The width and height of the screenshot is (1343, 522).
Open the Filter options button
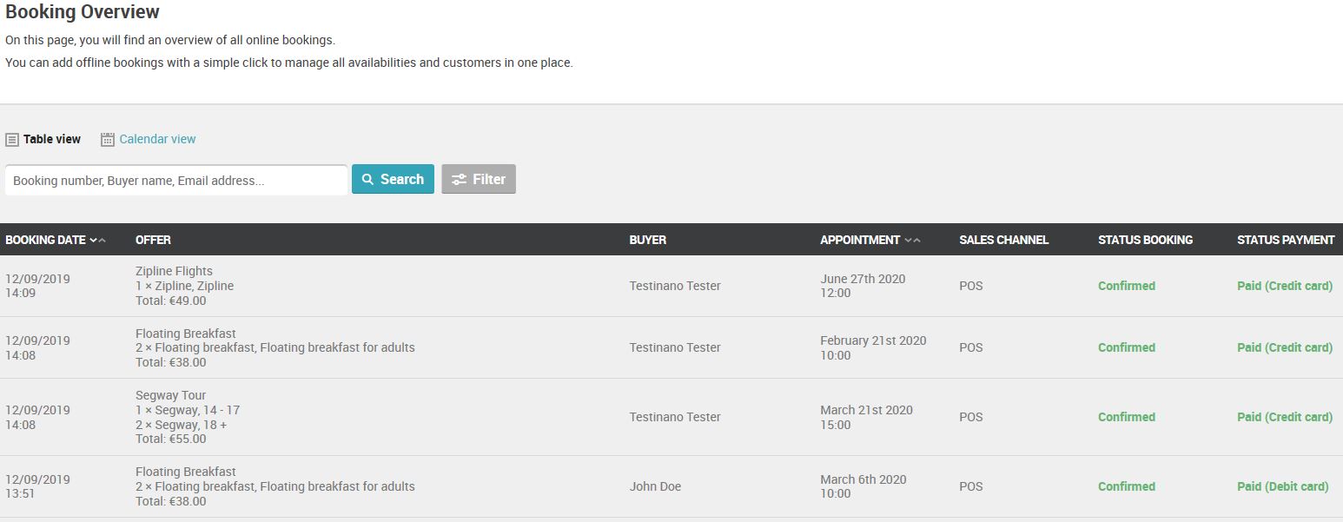tap(479, 179)
